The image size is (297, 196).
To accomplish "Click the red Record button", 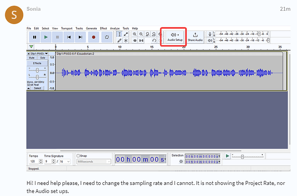I will 93,37.
